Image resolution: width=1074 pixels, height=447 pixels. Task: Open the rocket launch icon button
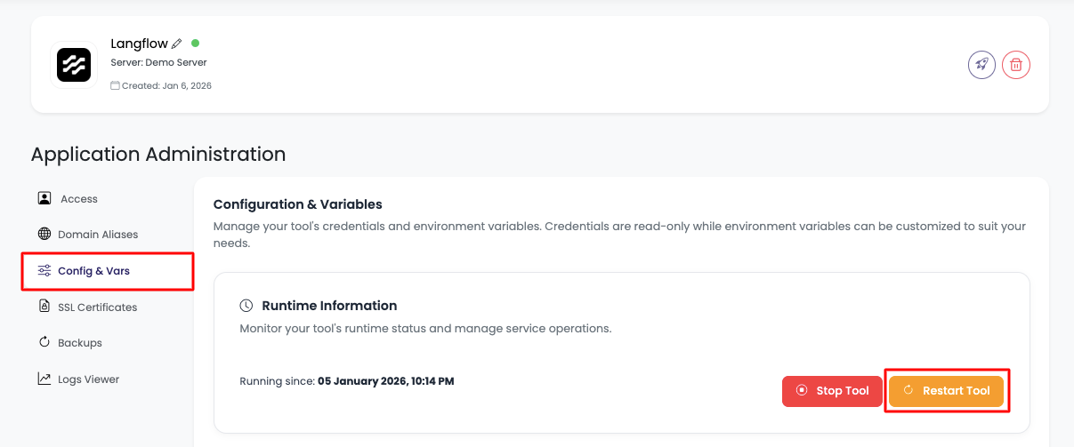point(981,65)
